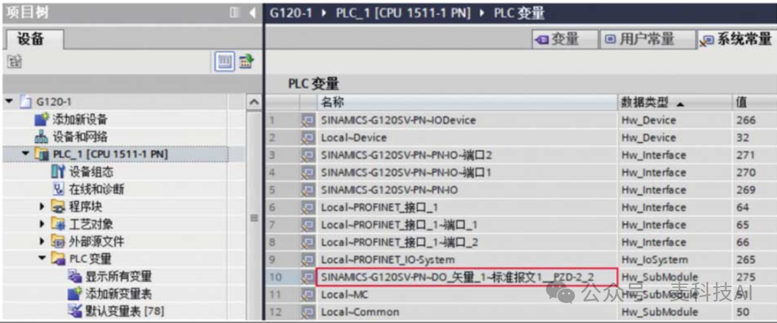This screenshot has width=777, height=323.
Task: Open 默认变量表 [78] entry
Action: click(x=124, y=312)
